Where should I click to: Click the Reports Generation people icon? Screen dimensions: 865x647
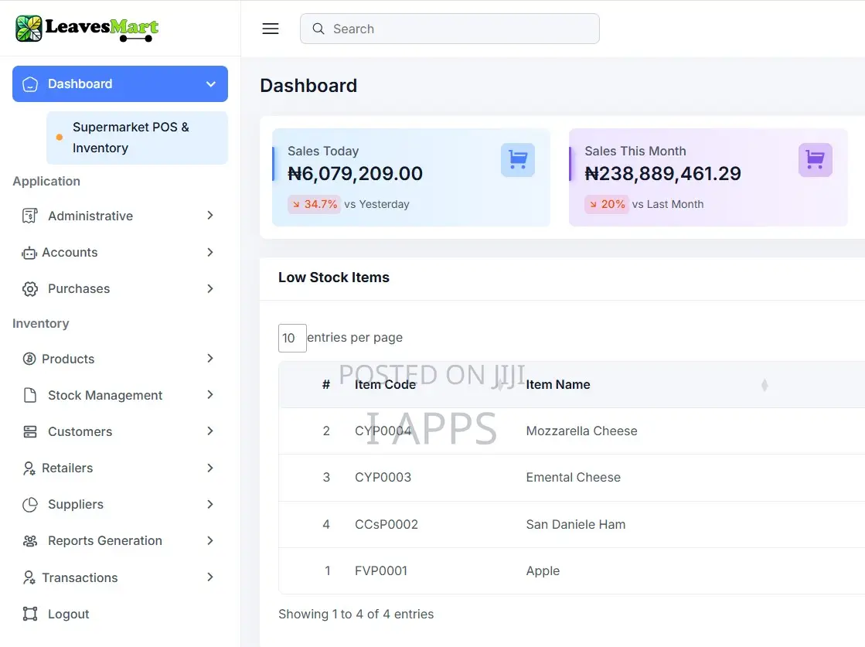[x=30, y=541]
